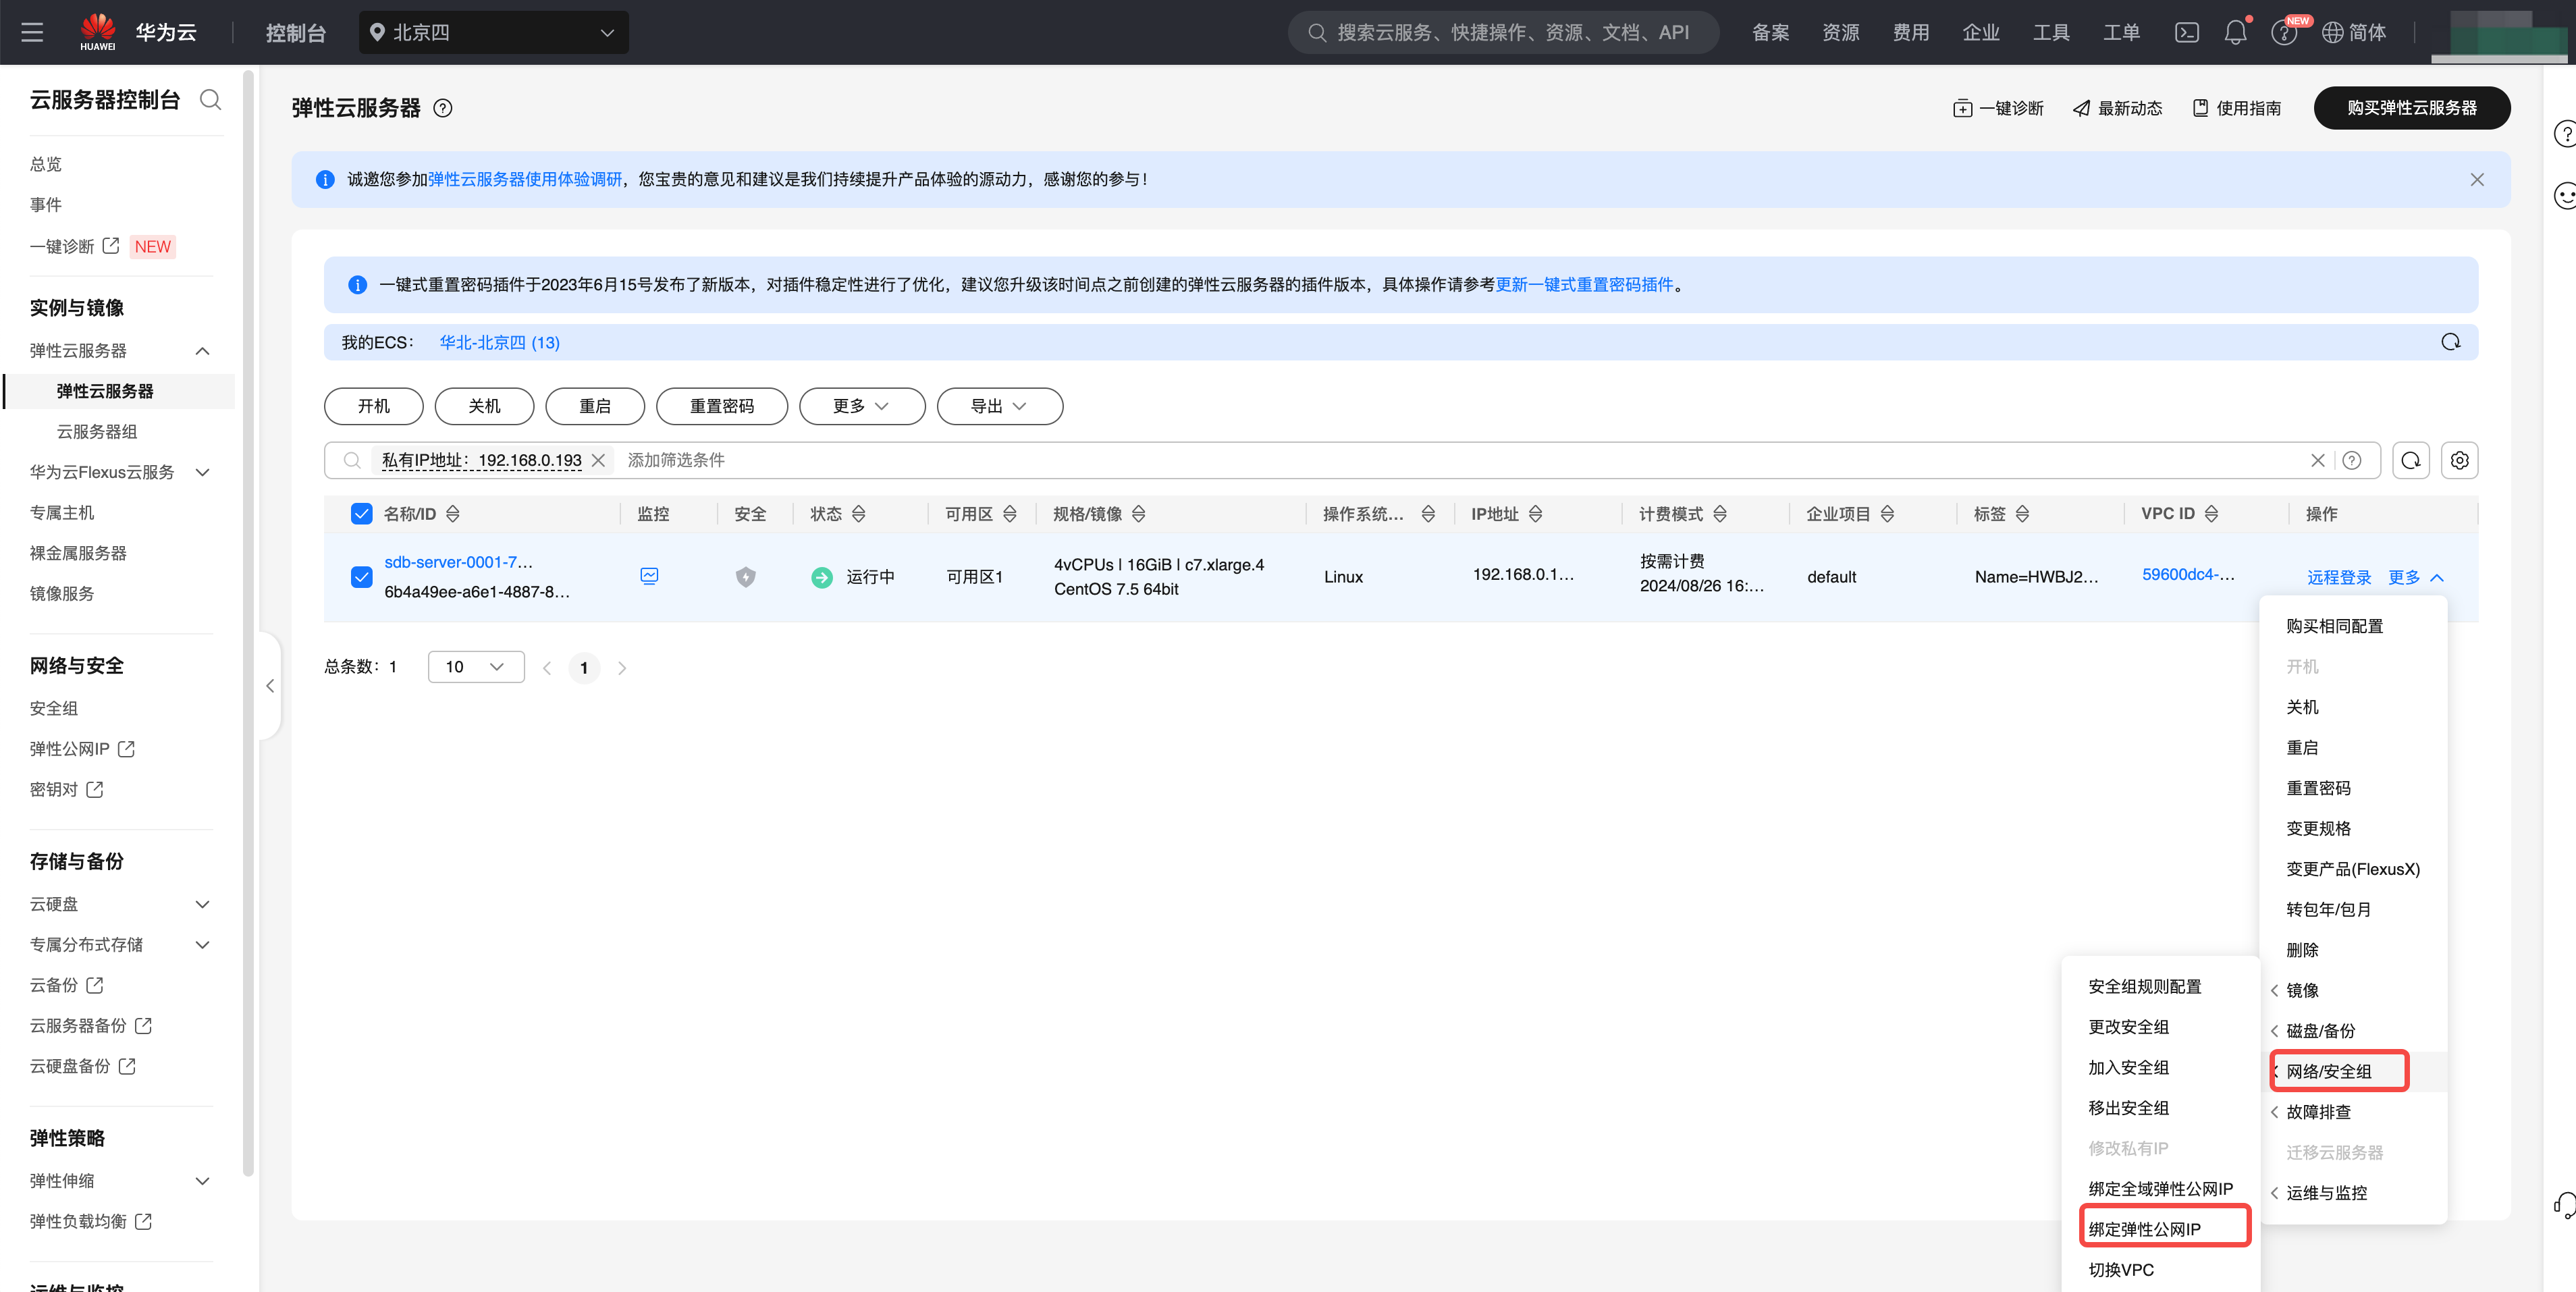This screenshot has height=1292, width=2576.
Task: Uncheck the sdb-server-0001 row checkbox
Action: pos(361,577)
